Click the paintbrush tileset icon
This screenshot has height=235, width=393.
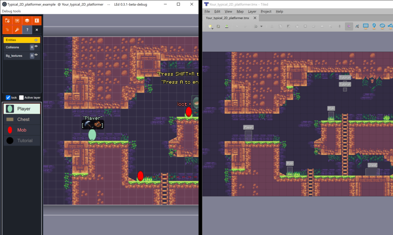(x=17, y=30)
